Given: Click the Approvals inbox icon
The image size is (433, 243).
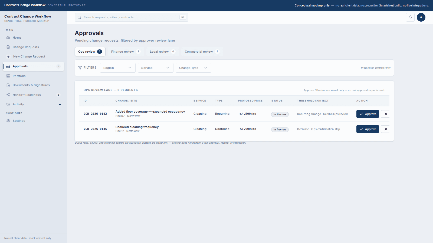Looking at the screenshot, I should pos(8,66).
